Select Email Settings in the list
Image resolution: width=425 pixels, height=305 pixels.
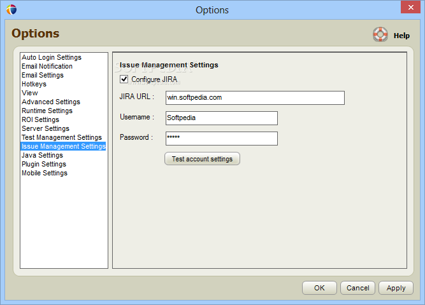(43, 75)
